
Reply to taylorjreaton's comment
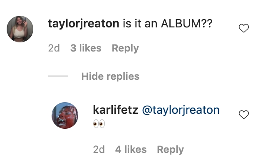[125, 48]
